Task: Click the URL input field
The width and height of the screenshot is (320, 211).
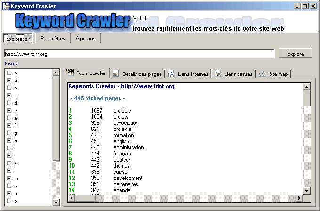Action: click(x=139, y=54)
